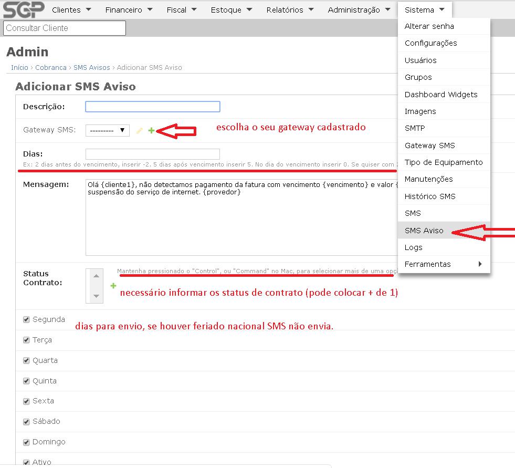The height and width of the screenshot is (468, 515).
Task: Open Configurações in Sistema menu
Action: [430, 43]
